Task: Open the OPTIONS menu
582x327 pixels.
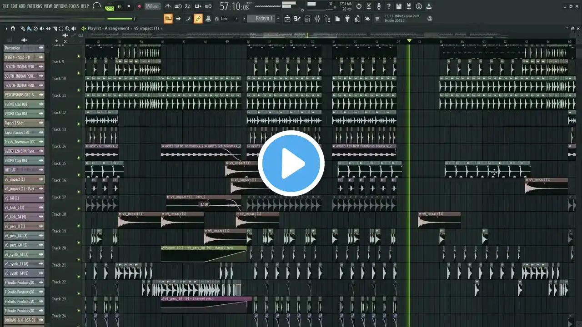Action: coord(60,6)
